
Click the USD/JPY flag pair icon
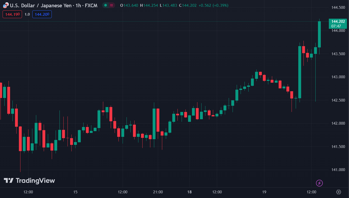point(6,5)
